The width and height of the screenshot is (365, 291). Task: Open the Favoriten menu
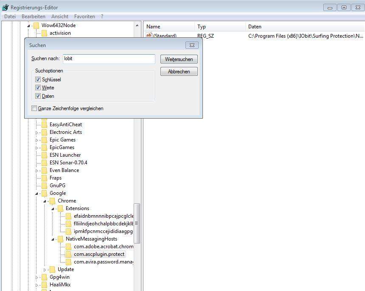84,17
